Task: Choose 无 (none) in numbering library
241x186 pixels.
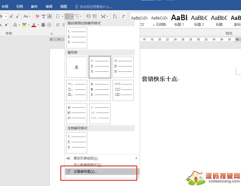Action: (x=77, y=67)
